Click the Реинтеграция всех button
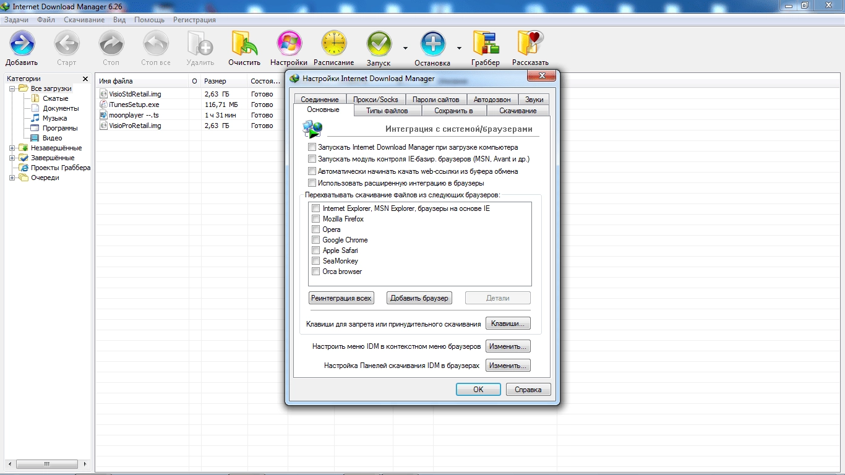The height and width of the screenshot is (475, 845). 341,298
